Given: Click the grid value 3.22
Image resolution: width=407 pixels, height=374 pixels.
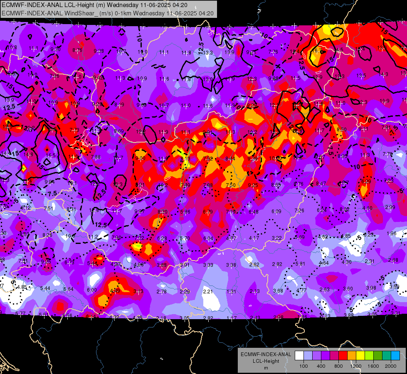Looking at the screenshot, I should tap(277, 238).
